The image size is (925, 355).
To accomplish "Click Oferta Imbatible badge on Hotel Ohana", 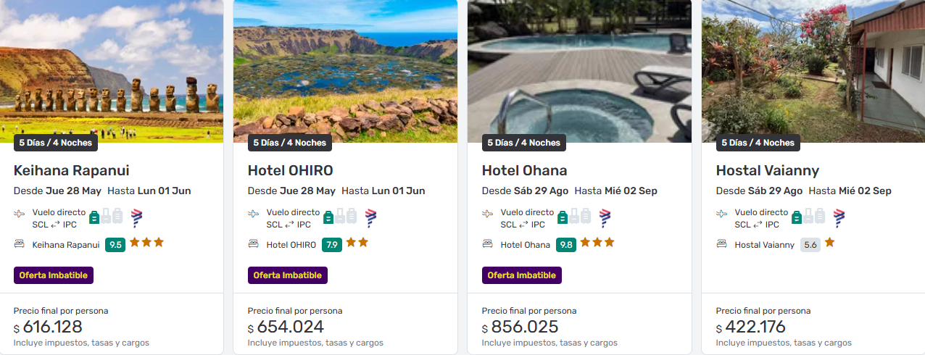I will pos(522,275).
